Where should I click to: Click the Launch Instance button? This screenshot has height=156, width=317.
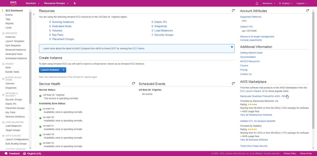[x=50, y=70]
